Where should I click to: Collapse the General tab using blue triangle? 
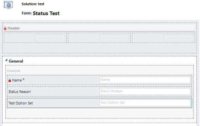[6, 60]
